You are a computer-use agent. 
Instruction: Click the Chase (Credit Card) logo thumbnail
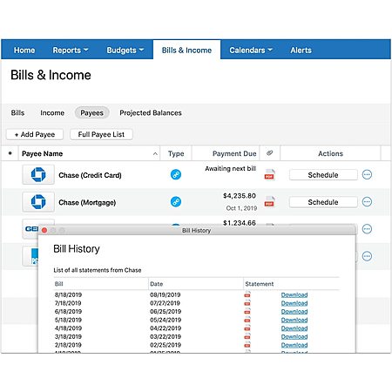38,174
